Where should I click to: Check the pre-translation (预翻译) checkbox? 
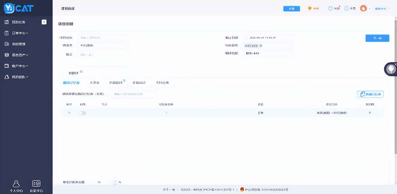tap(64, 72)
